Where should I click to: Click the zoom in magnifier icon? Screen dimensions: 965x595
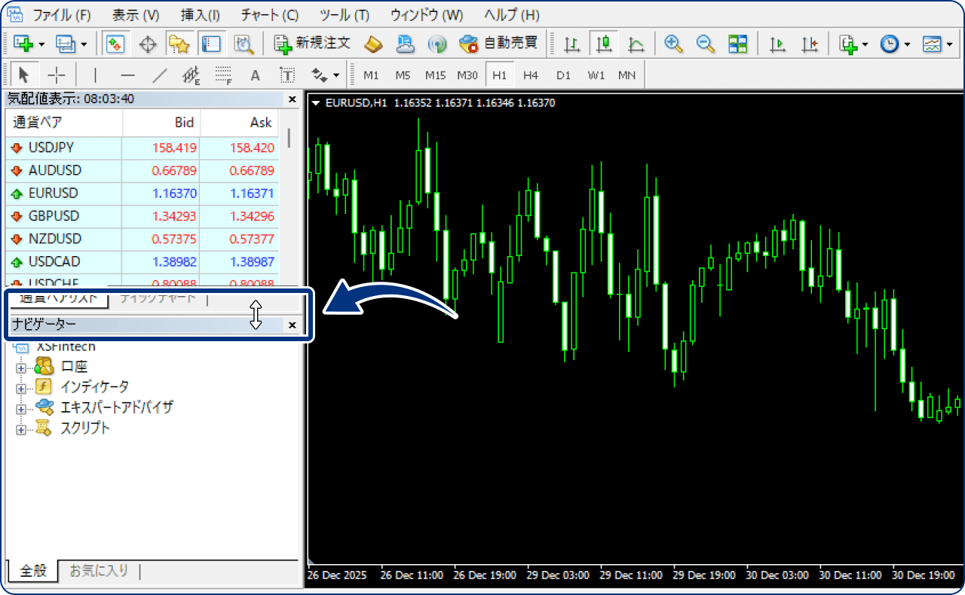pos(673,44)
